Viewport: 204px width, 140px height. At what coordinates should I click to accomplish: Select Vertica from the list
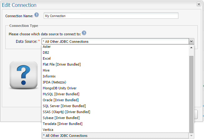coord(48,130)
